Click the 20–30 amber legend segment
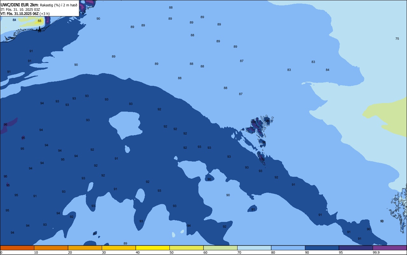The width and height of the screenshot is (407, 255). pos(85,248)
